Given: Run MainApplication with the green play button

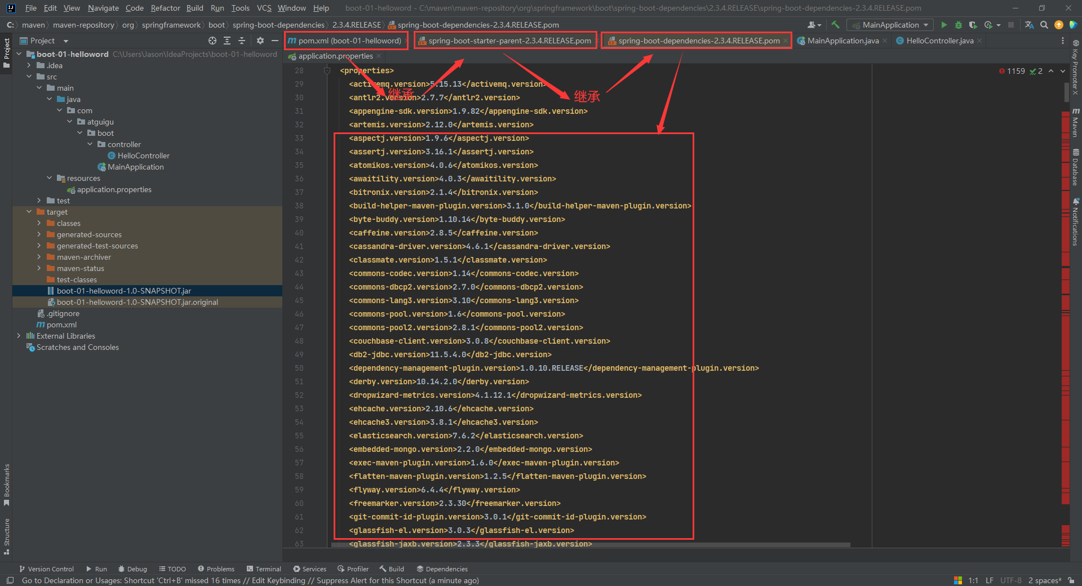Looking at the screenshot, I should point(944,25).
